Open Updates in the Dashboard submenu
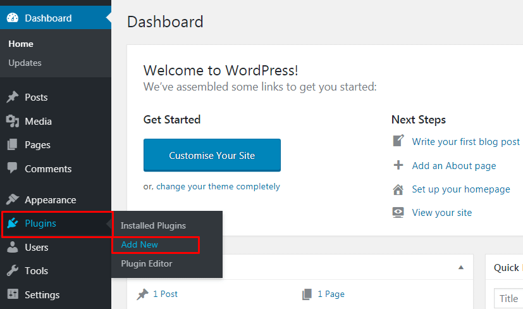The height and width of the screenshot is (309, 523). click(x=25, y=63)
